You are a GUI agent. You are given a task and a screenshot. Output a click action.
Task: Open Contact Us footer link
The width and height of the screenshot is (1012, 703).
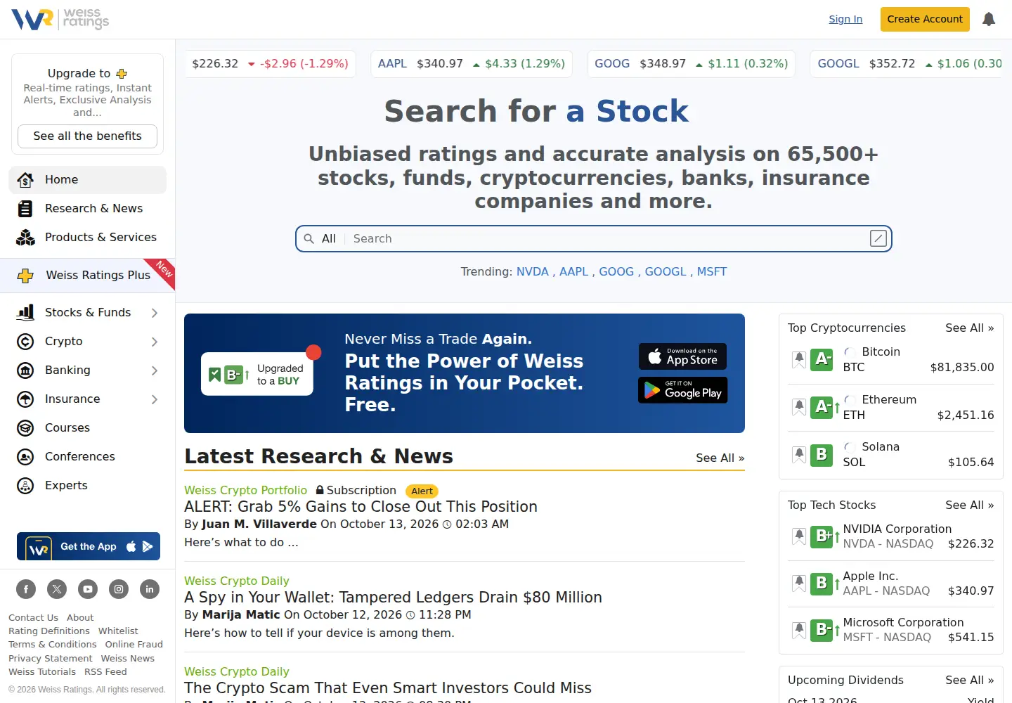click(x=33, y=618)
